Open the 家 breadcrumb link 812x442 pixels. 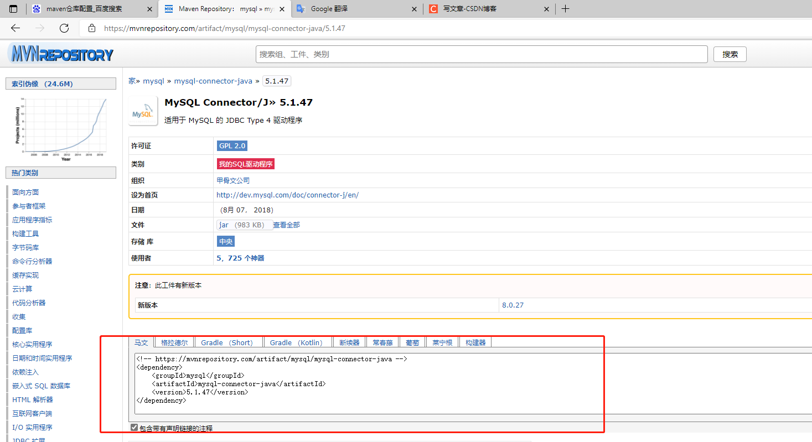coord(132,81)
